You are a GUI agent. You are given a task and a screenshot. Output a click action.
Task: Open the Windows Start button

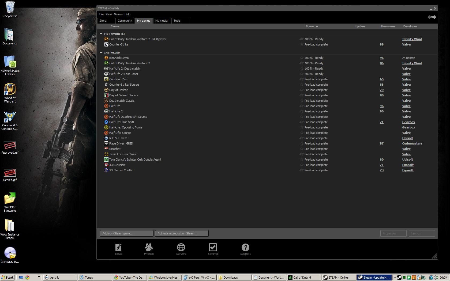[7, 278]
